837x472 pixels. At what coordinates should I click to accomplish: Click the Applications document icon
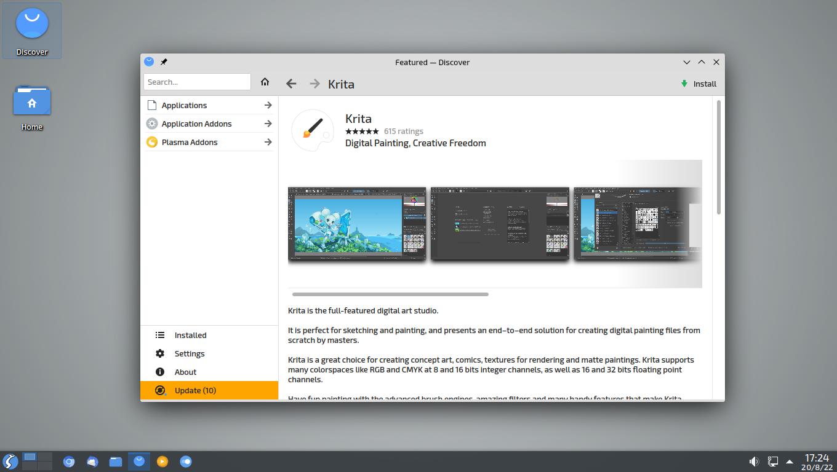point(152,105)
